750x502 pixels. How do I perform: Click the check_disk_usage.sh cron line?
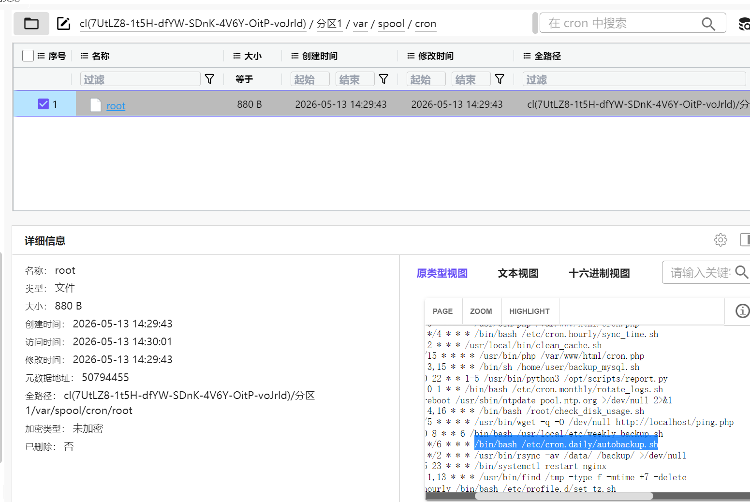(535, 411)
